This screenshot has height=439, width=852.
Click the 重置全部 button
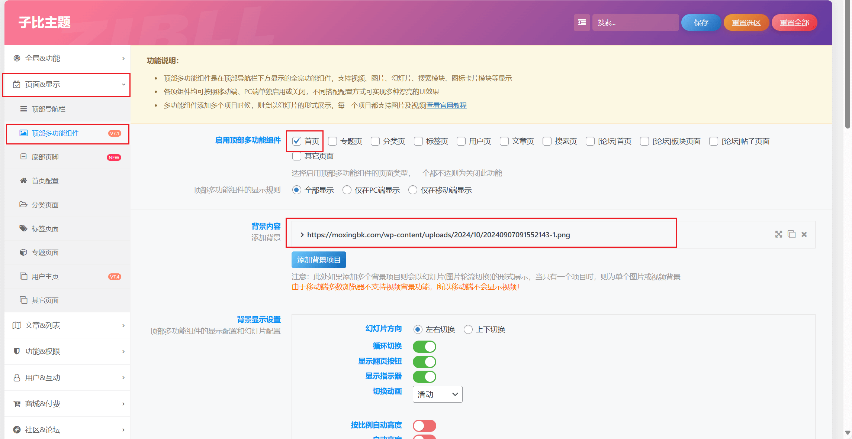coord(794,23)
